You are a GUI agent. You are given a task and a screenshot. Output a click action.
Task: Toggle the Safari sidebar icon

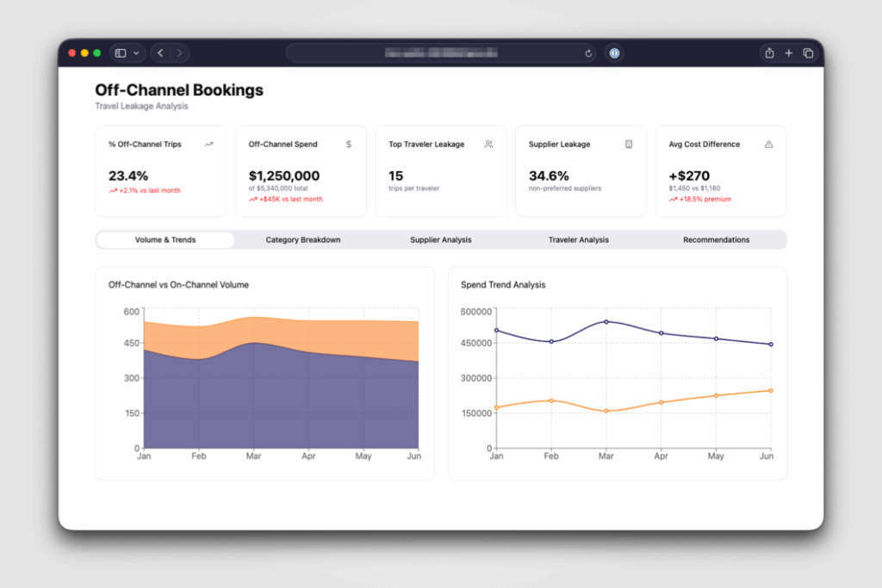click(121, 53)
